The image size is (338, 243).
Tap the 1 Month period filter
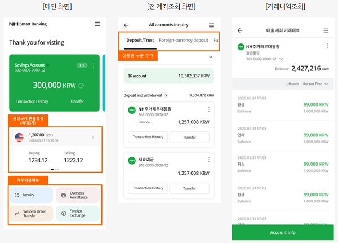tap(292, 83)
